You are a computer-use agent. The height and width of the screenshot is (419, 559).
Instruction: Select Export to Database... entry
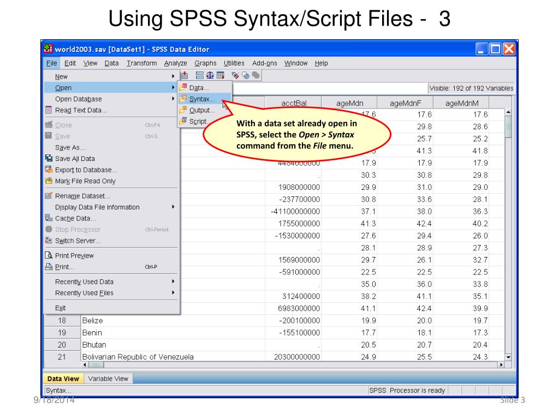[111, 170]
